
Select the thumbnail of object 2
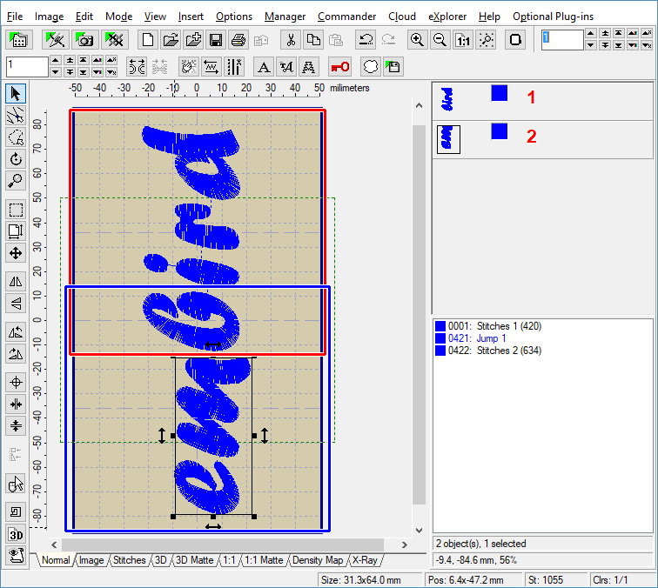[x=448, y=139]
